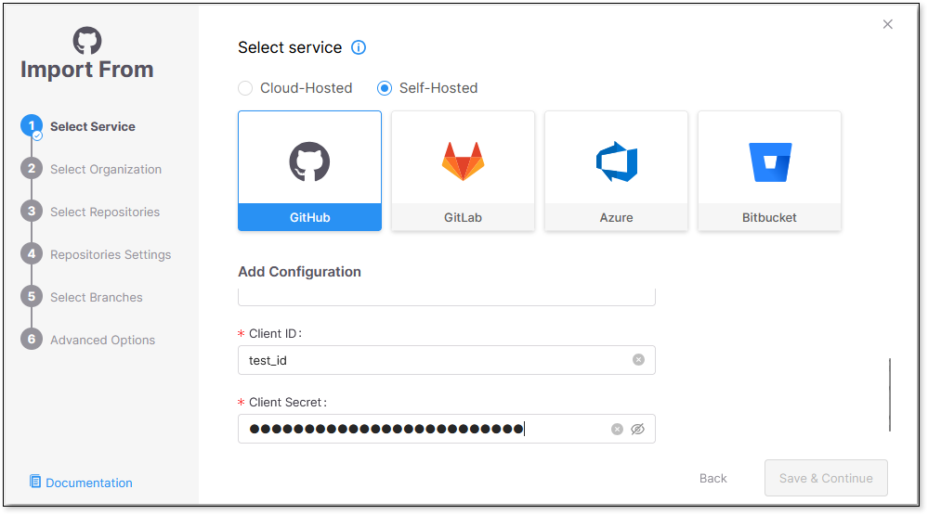Click the Import From title text
This screenshot has height=515, width=928.
click(87, 70)
